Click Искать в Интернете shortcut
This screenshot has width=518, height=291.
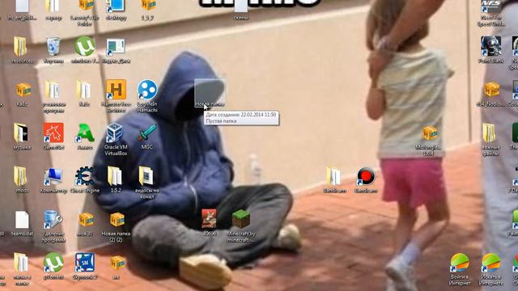491,268
